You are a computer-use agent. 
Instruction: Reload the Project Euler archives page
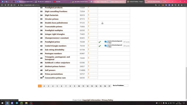(8, 5)
